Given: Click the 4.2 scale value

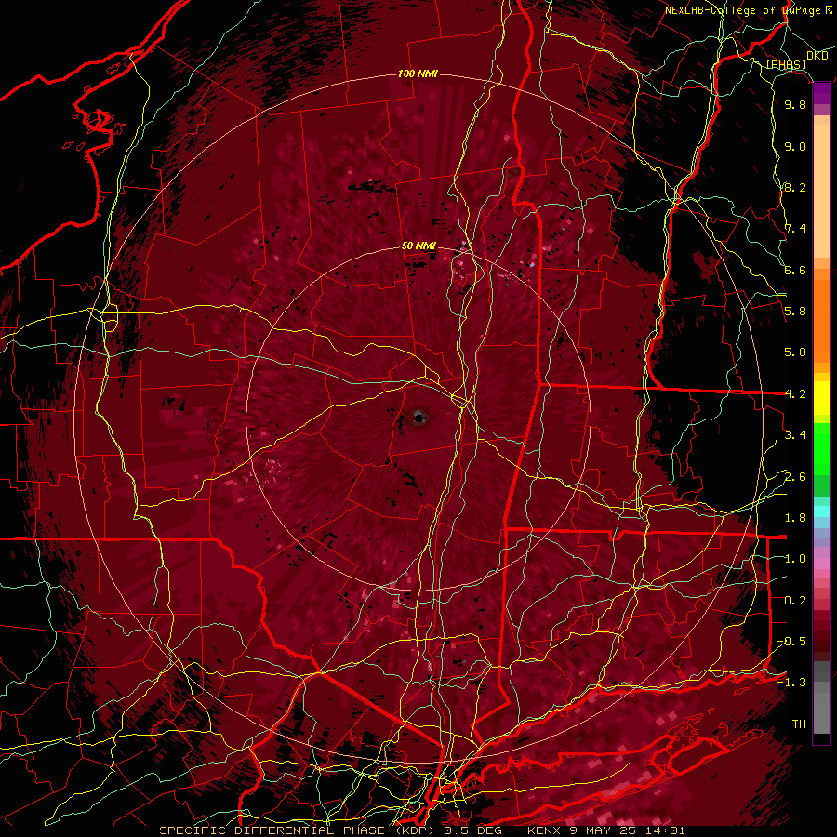Looking at the screenshot, I should click(x=795, y=394).
